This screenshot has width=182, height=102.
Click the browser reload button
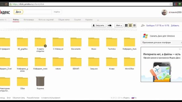[x=6, y=4]
